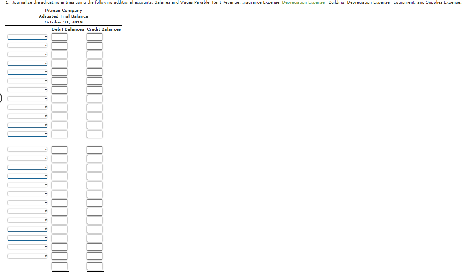Open the second account dropdown in the top group
The height and width of the screenshot is (275, 462).
point(27,46)
